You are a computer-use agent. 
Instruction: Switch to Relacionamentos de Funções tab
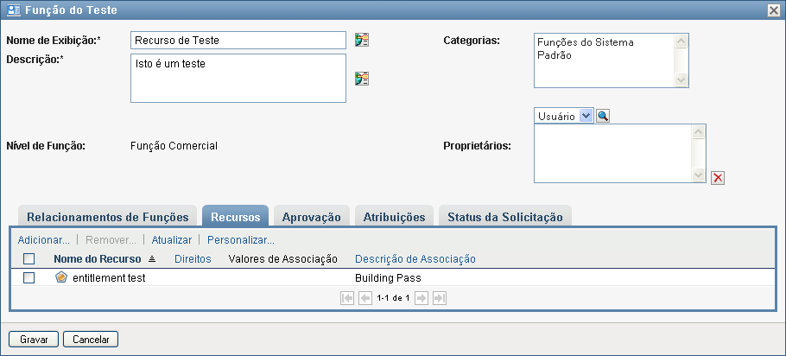click(x=107, y=217)
